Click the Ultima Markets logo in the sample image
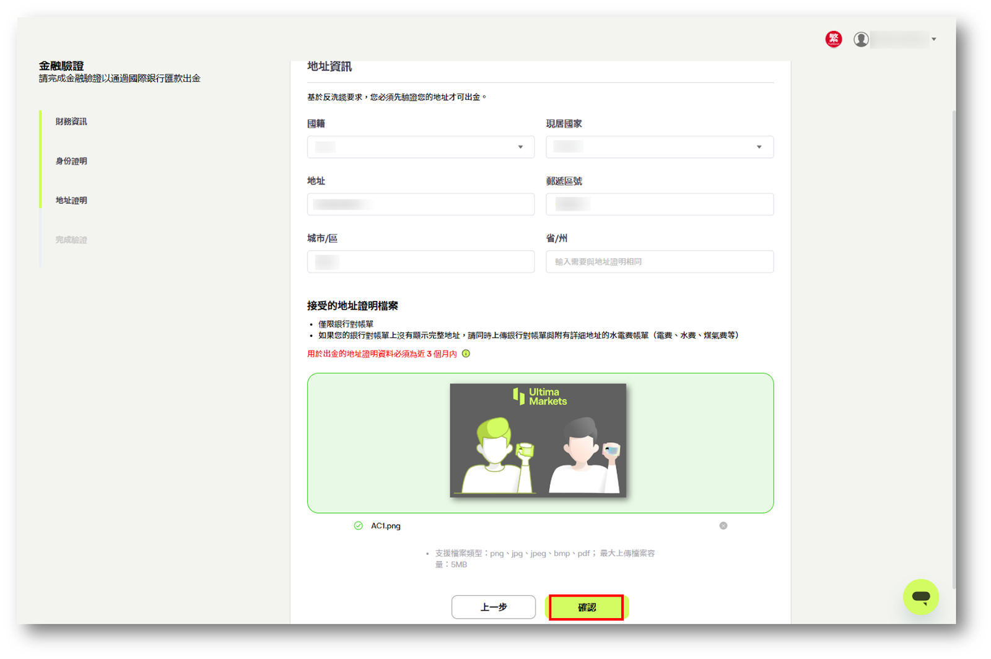The height and width of the screenshot is (659, 991). point(538,396)
